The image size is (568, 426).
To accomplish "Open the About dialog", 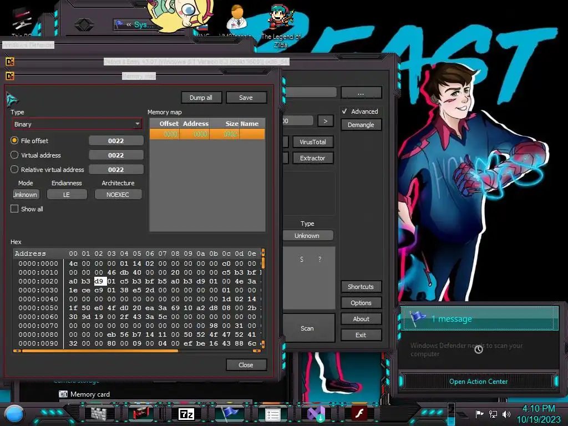I will (x=361, y=319).
